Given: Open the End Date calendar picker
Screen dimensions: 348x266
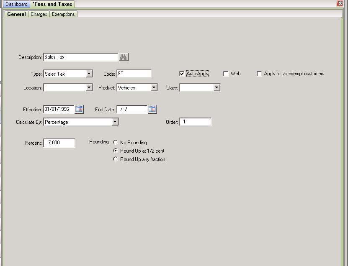Looking at the screenshot, I should [152, 109].
